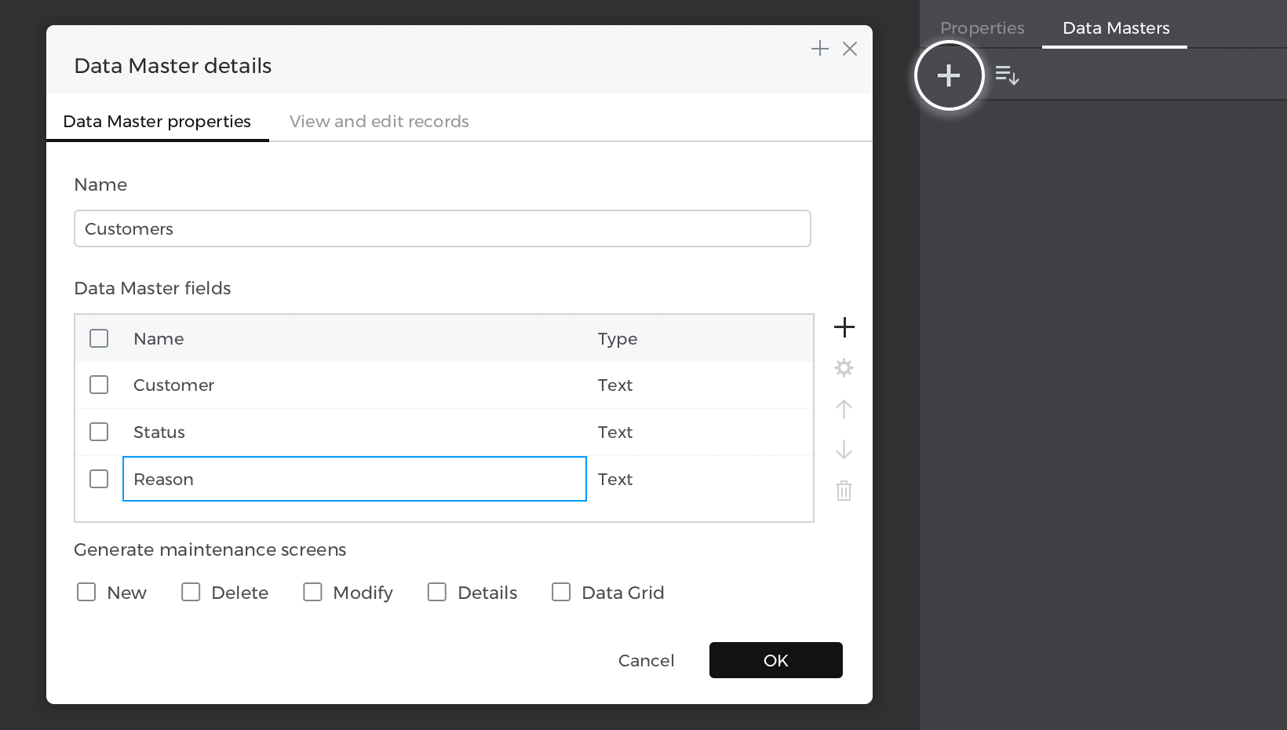Check the Status field checkbox

(x=99, y=432)
